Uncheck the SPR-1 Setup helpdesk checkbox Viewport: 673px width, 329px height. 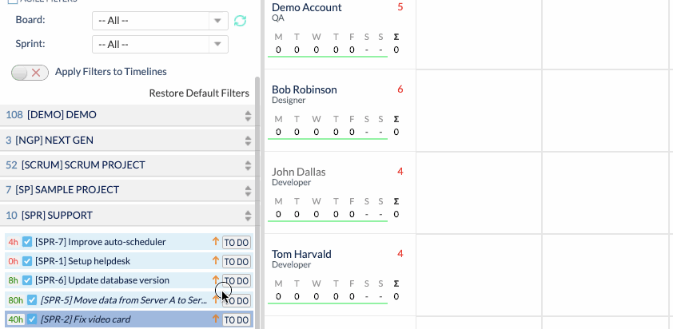click(x=27, y=261)
